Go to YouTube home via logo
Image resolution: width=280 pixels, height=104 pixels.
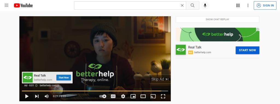[23, 5]
